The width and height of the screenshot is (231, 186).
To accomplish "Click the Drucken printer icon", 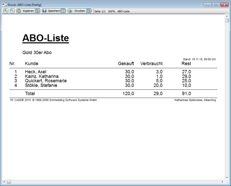I will (70, 11).
